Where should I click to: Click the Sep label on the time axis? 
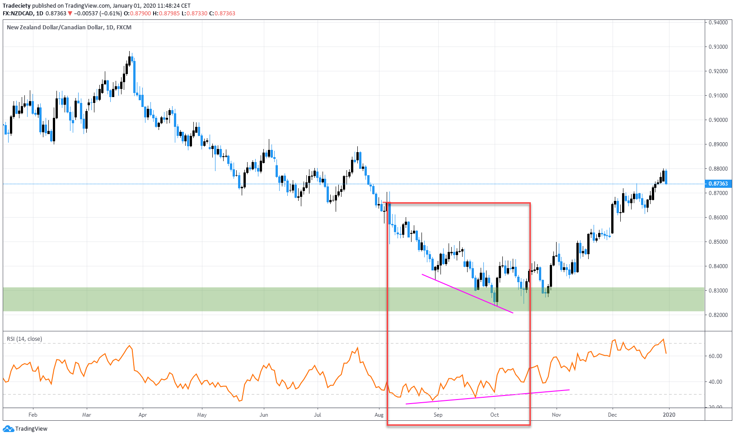tap(438, 415)
